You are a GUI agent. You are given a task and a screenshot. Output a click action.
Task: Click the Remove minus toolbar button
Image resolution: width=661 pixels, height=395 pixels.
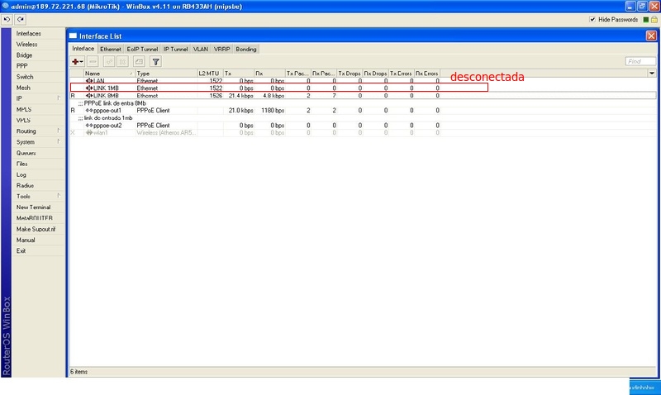[x=93, y=61]
